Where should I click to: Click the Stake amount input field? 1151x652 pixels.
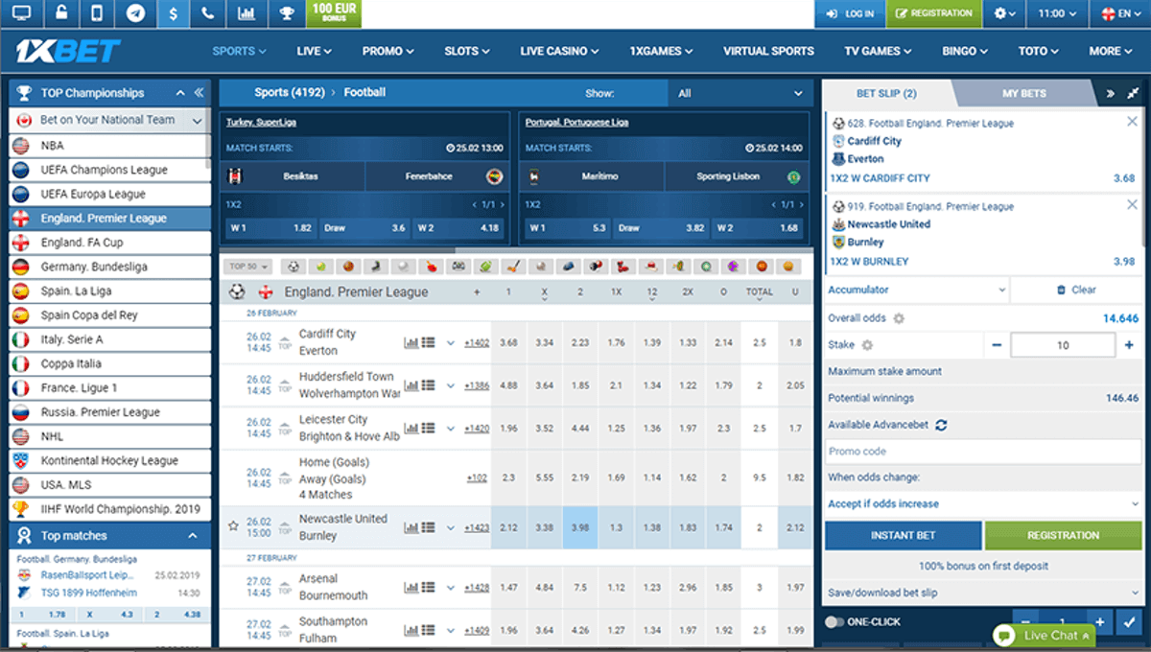[x=1063, y=345]
